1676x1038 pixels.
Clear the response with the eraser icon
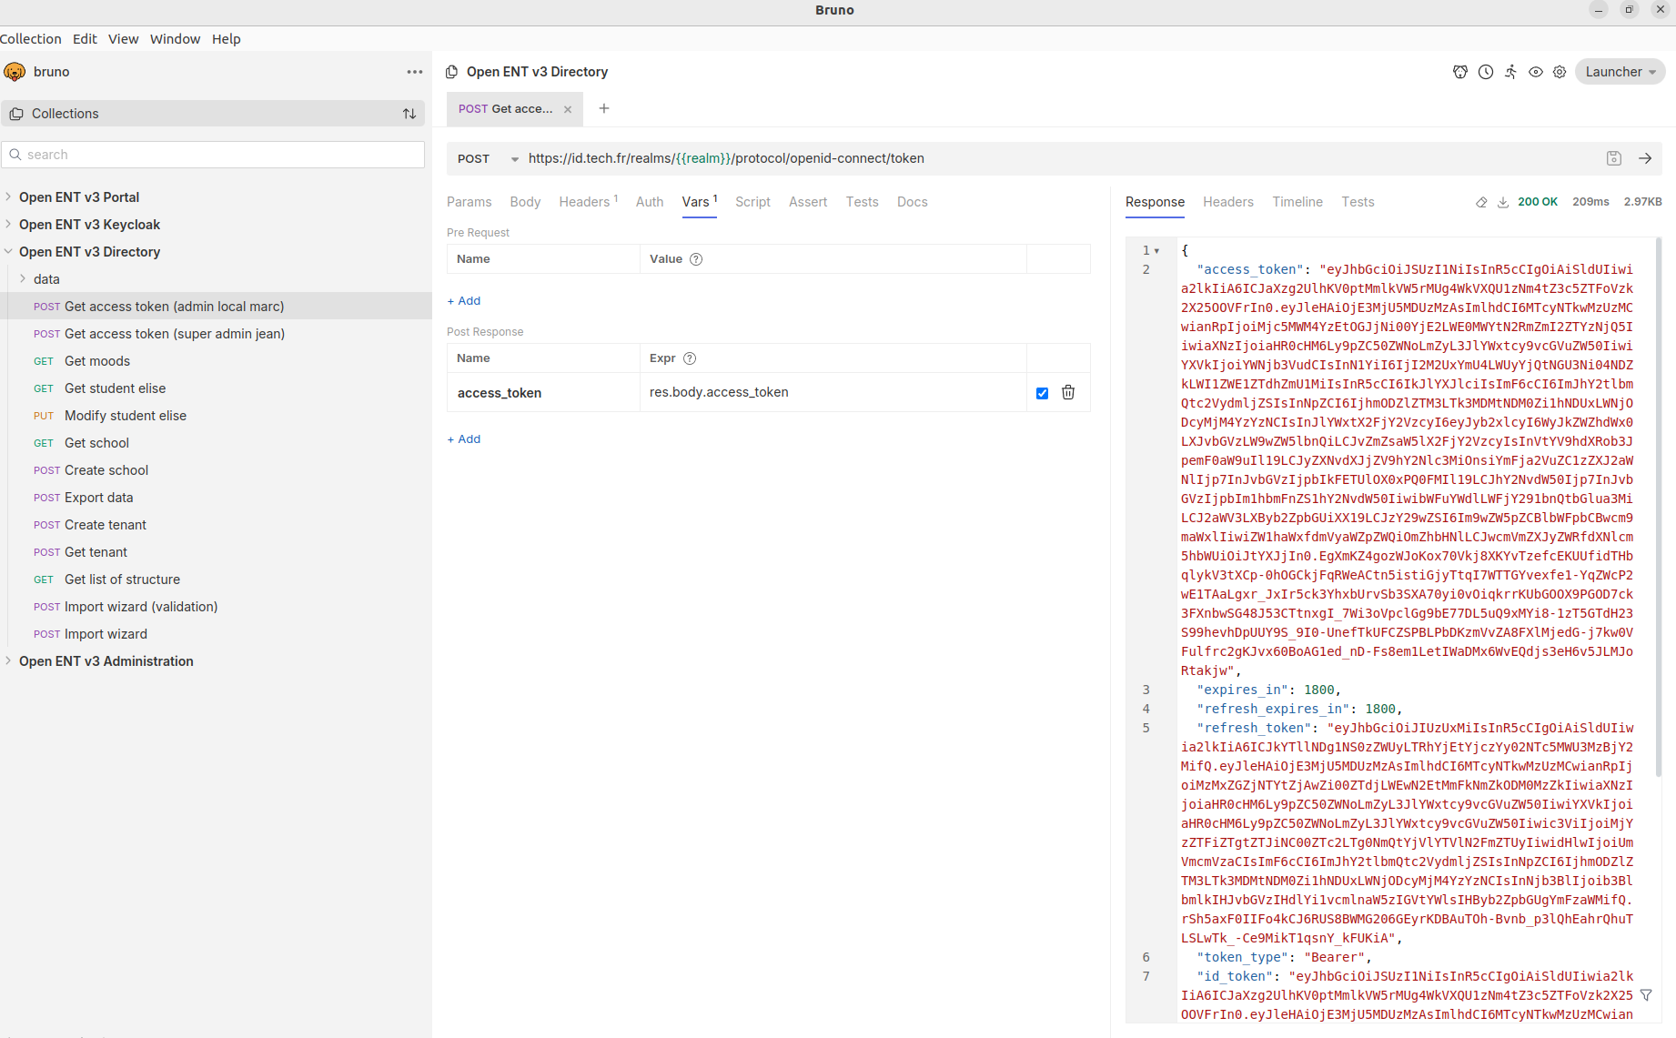1481,202
